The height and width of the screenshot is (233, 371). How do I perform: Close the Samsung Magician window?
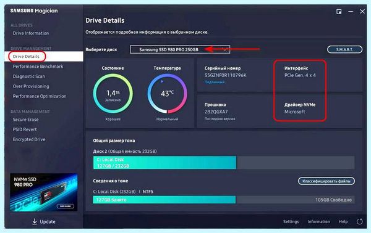[x=362, y=12]
